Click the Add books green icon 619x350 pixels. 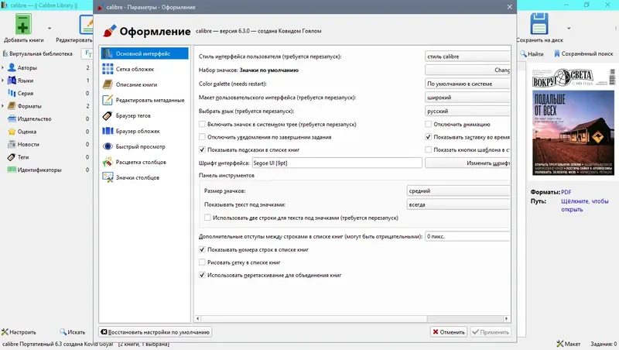(23, 24)
